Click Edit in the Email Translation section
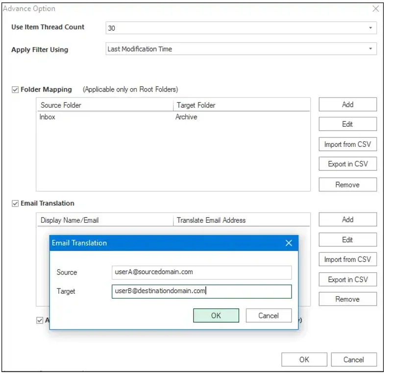The width and height of the screenshot is (397, 375). click(x=347, y=239)
